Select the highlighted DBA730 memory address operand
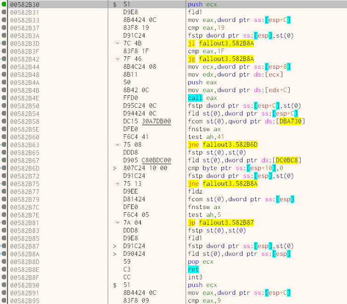The height and width of the screenshot is (304, 347). coord(290,121)
